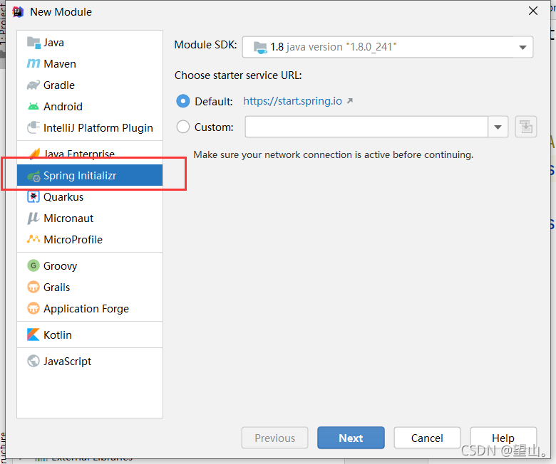Screen dimensions: 556x464
Task: Pick the Gradle module type
Action: pyautogui.click(x=90, y=85)
